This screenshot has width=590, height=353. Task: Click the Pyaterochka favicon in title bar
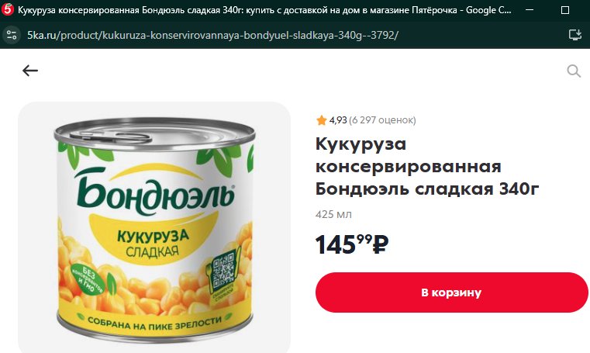[x=8, y=10]
